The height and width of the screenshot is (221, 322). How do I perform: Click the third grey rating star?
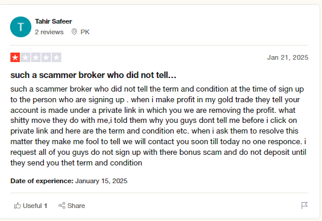[36, 57]
